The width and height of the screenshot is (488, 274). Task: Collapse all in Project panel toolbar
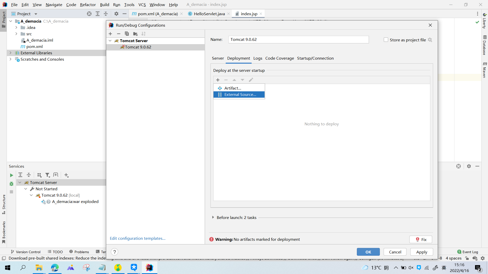[x=106, y=14]
